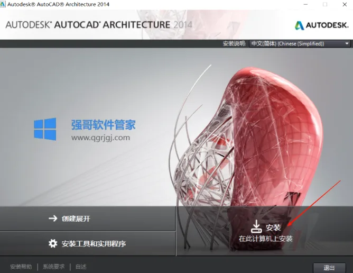
Task: Click the 退出 button
Action: point(329,268)
